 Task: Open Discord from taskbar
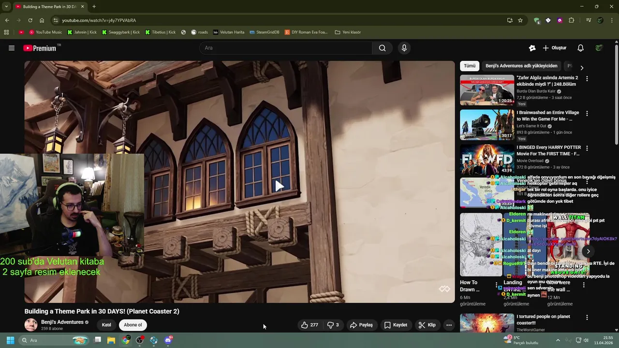(168, 340)
